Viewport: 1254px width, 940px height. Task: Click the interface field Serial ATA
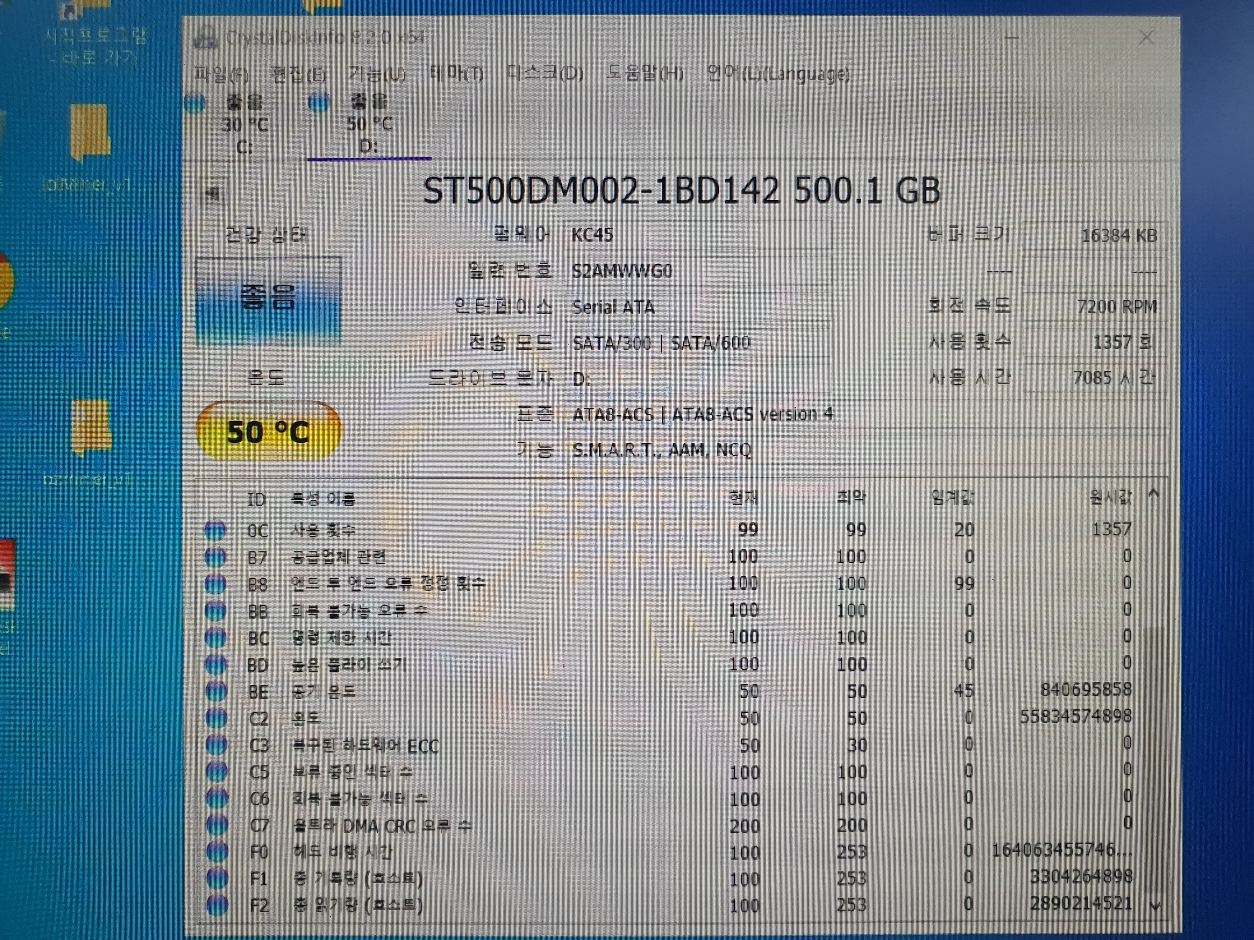[699, 306]
